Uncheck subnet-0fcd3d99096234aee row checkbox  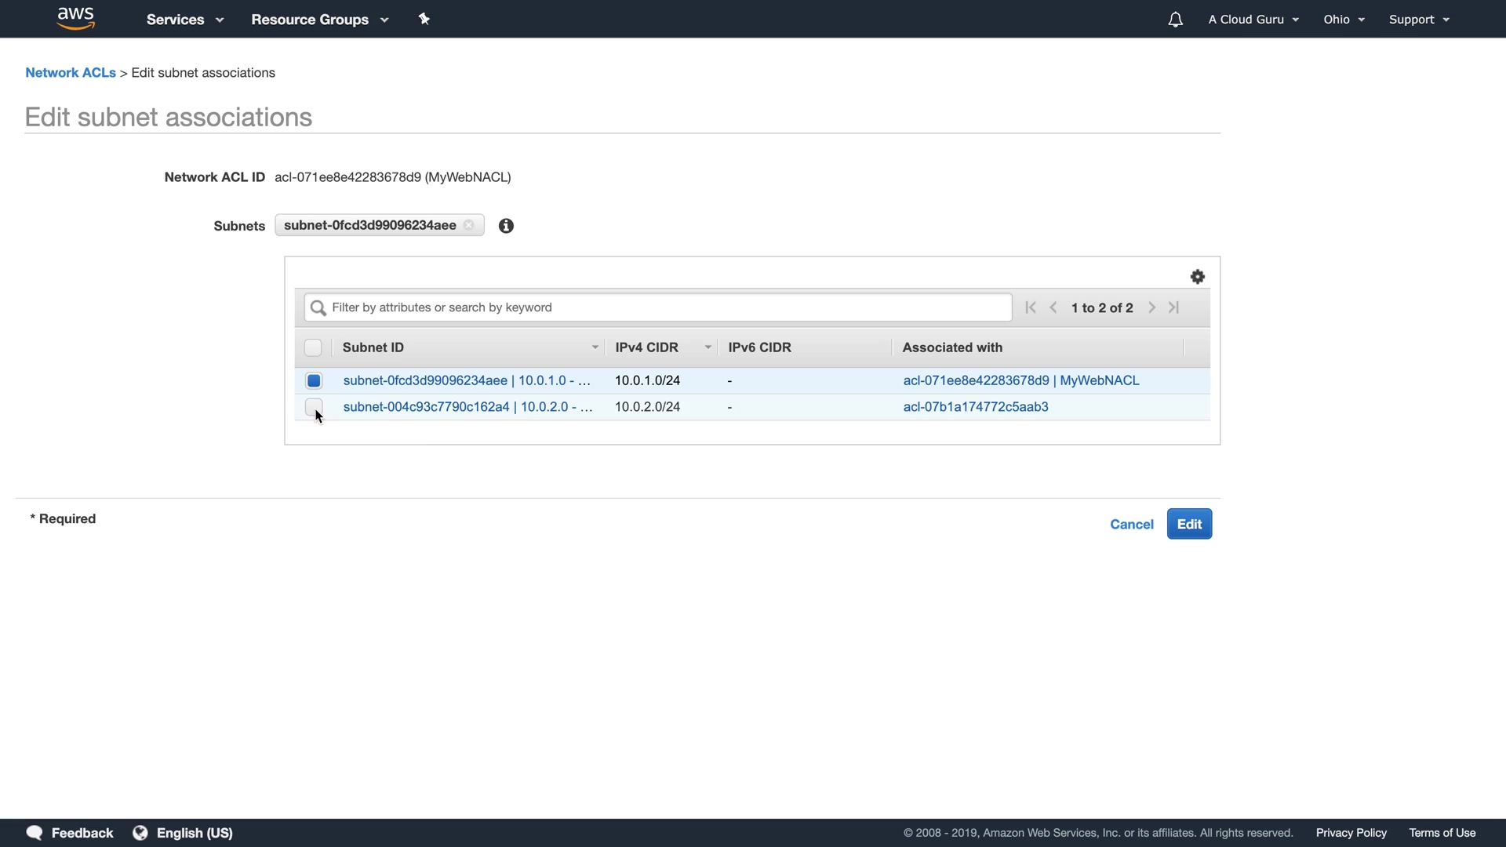click(314, 380)
